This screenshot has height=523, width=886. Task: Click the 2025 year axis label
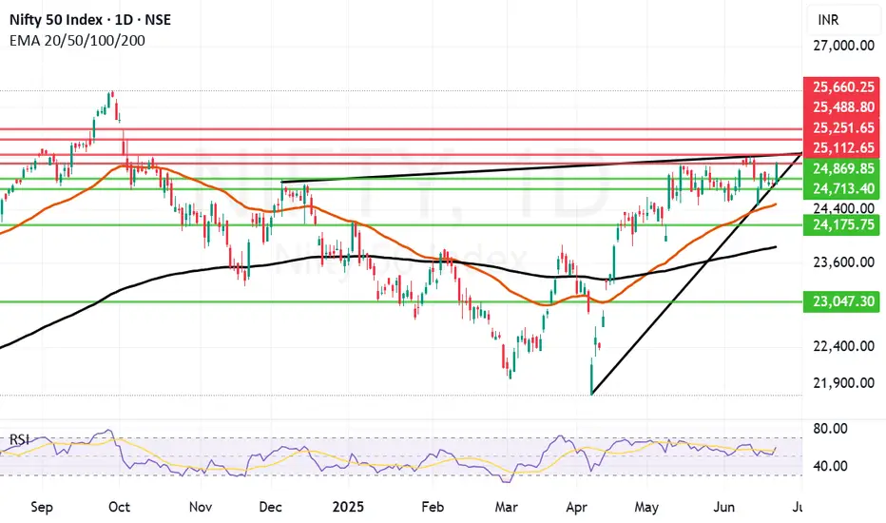point(348,507)
